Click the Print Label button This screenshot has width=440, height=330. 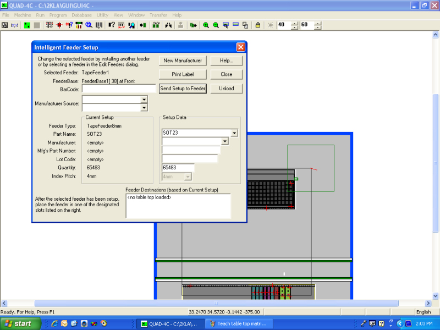183,74
